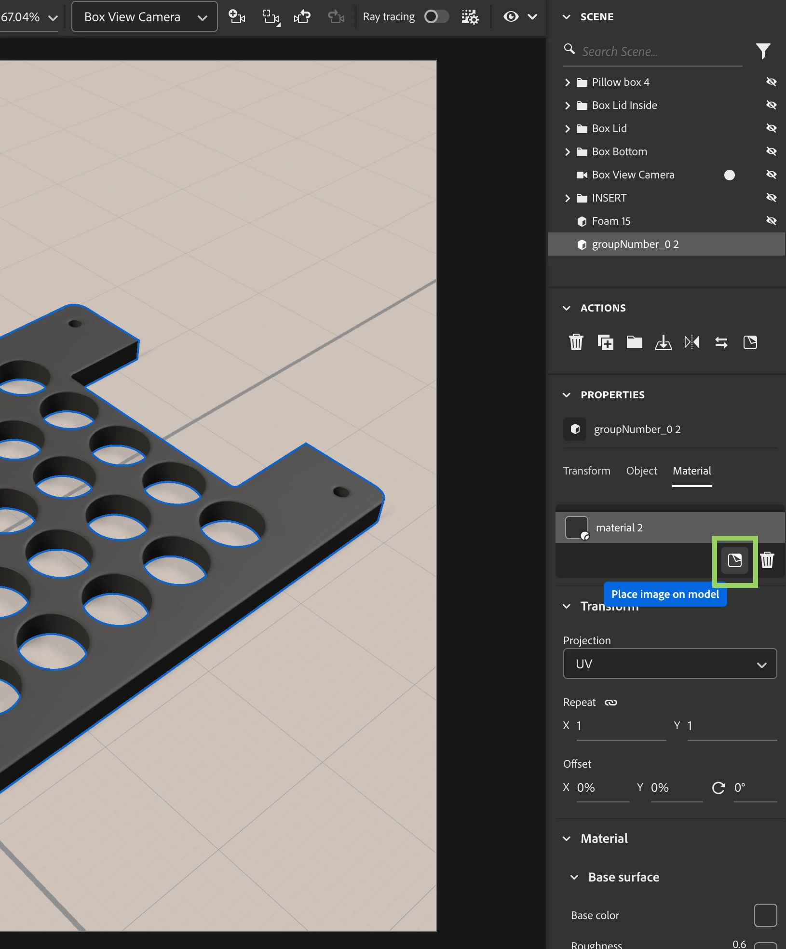
Task: Expand the Box Bottom folder
Action: pos(568,152)
